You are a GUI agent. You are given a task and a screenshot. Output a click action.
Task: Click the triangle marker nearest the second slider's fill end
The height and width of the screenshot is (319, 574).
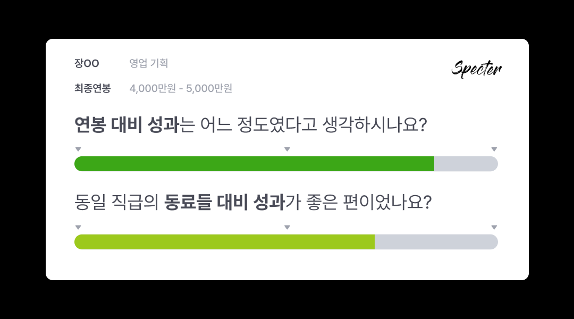coord(287,228)
